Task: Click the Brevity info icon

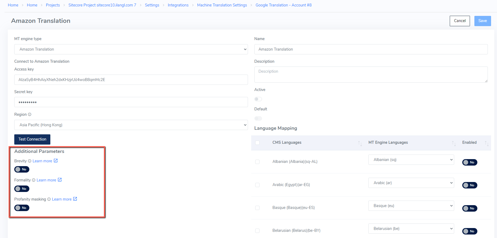Action: pos(30,161)
